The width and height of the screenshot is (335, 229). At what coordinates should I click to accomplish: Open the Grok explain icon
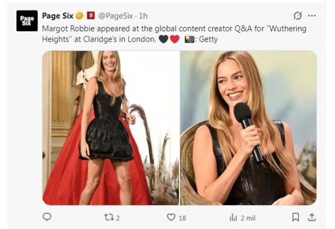(297, 16)
